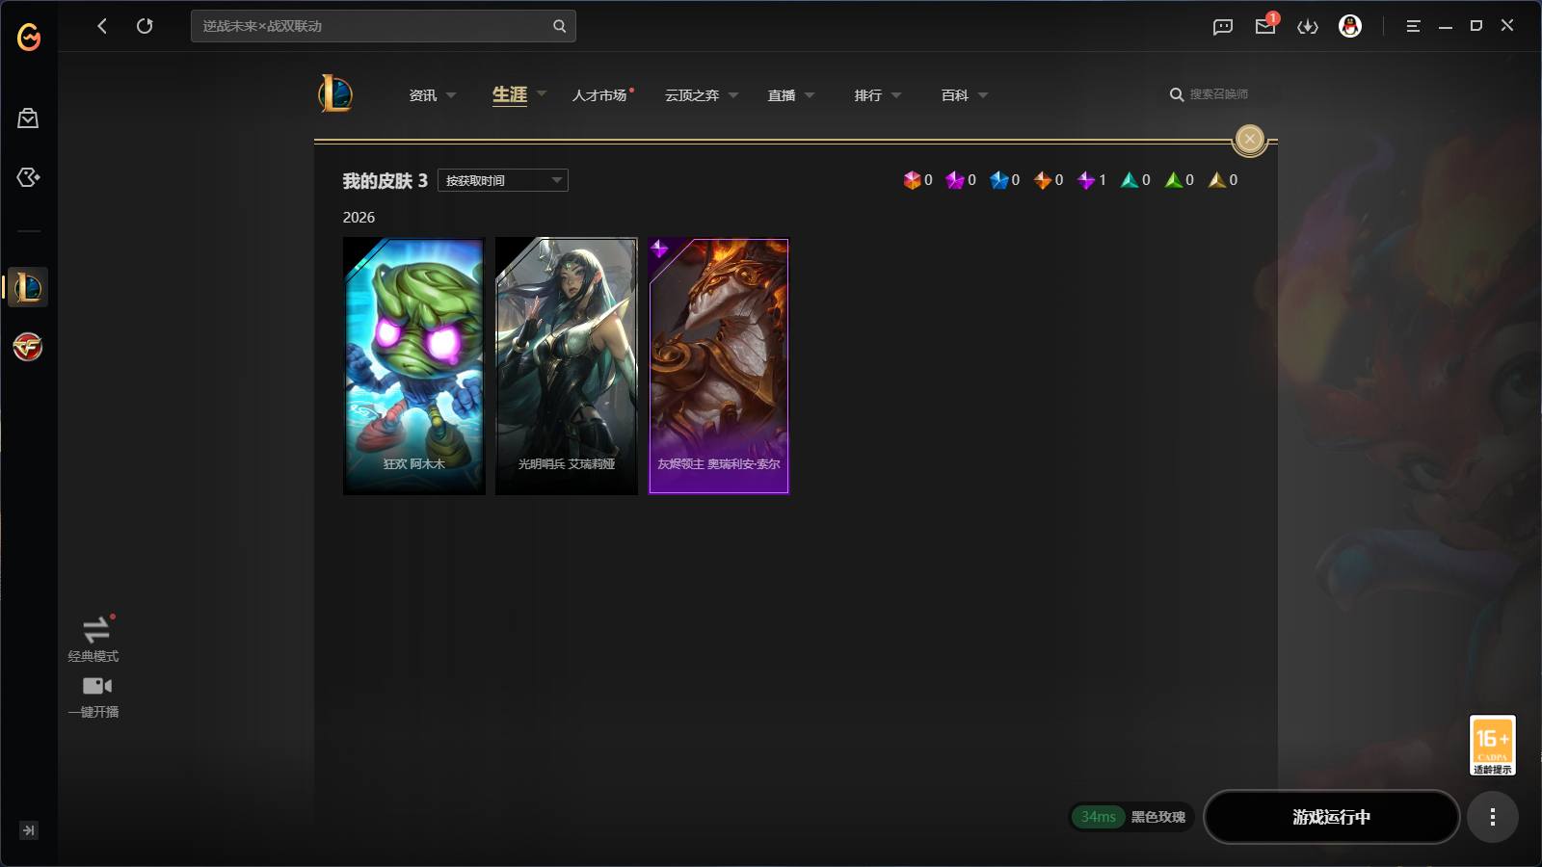Expand the 生涯 menu arrow
1542x867 pixels.
[x=542, y=94]
